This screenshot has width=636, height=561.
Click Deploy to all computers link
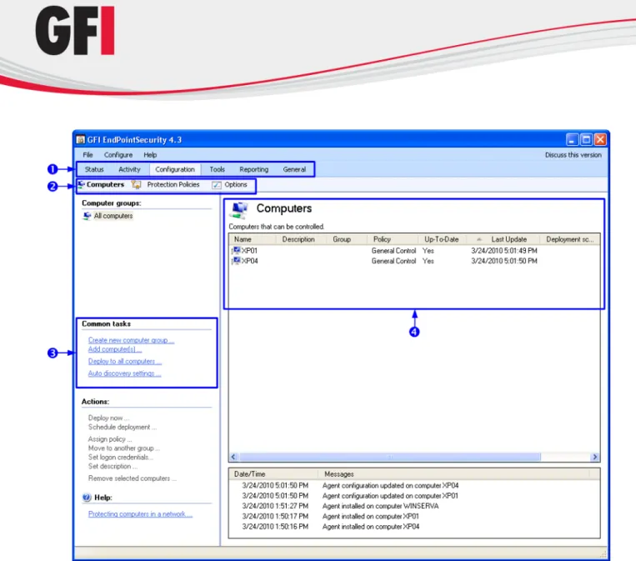point(125,362)
